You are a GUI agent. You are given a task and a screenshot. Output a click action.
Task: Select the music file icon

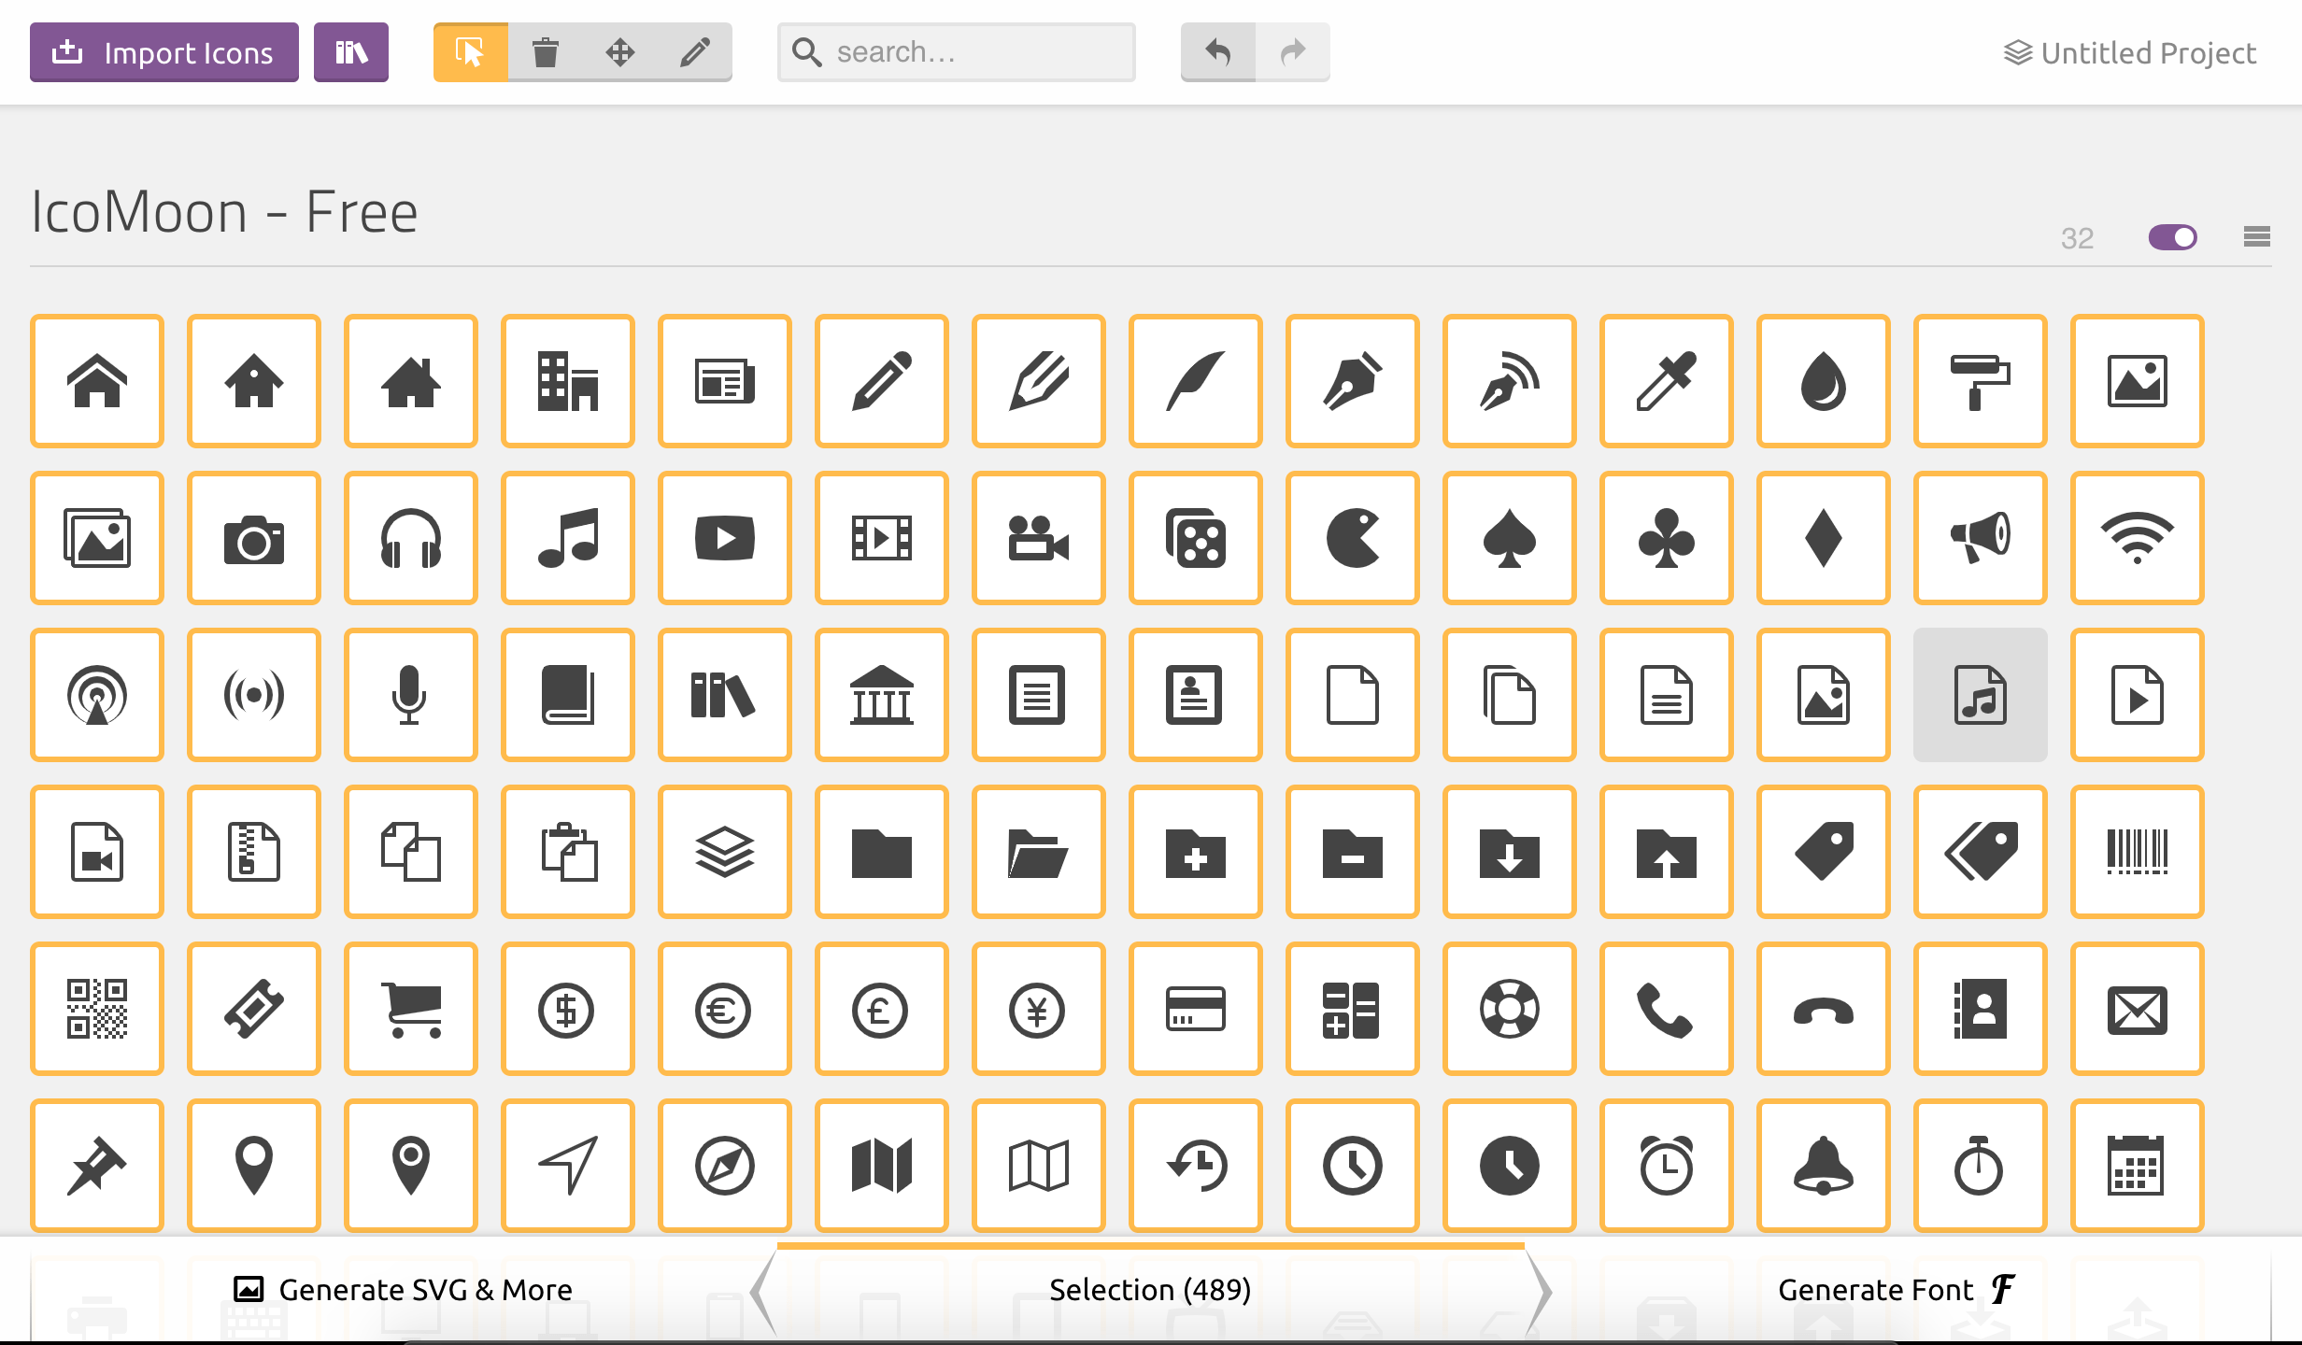click(1981, 695)
